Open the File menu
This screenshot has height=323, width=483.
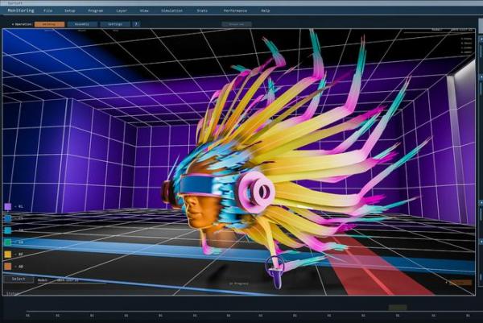tap(48, 11)
